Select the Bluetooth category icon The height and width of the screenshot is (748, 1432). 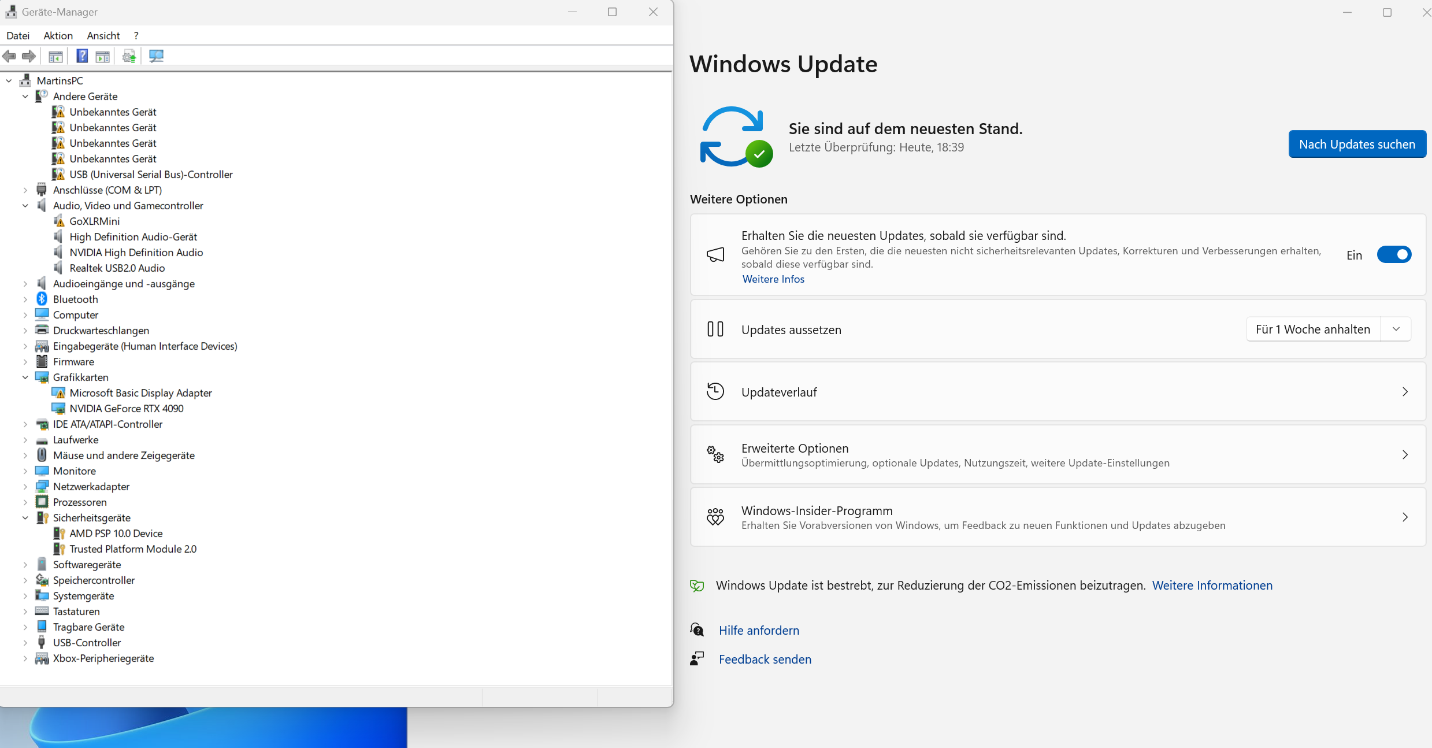pos(42,299)
